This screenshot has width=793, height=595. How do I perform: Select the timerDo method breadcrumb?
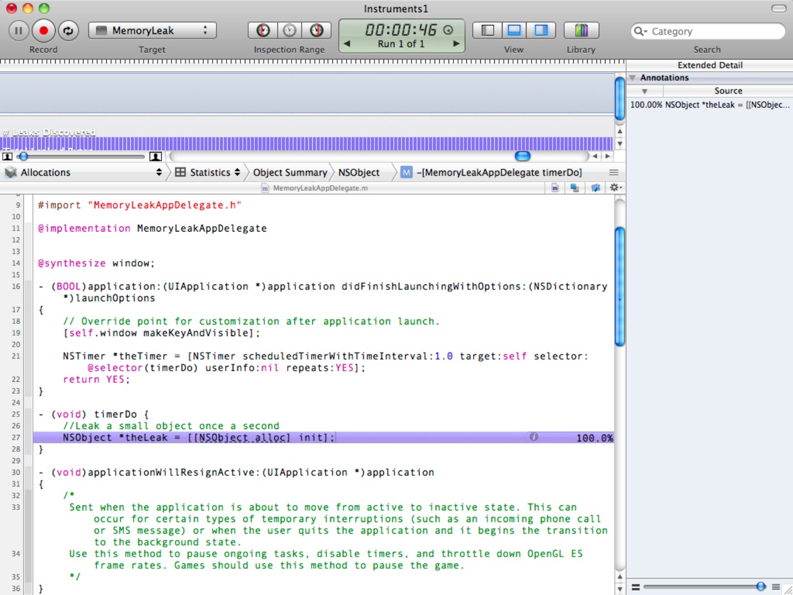coord(491,173)
